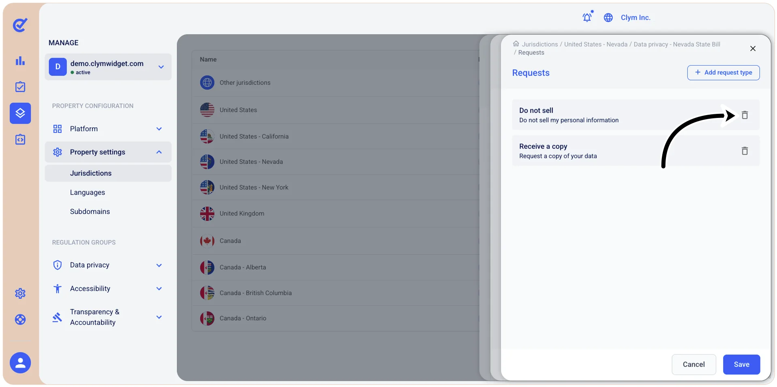Click the globe language icon
Image resolution: width=777 pixels, height=387 pixels.
click(608, 17)
